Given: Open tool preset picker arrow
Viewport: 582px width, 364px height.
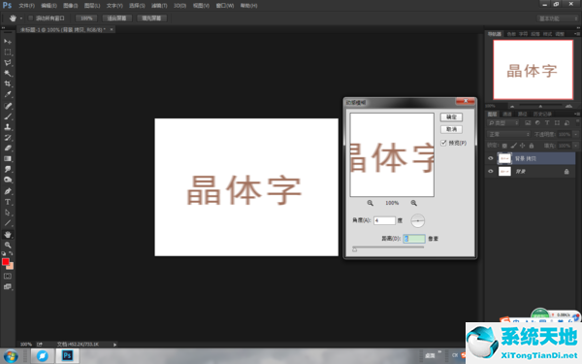Looking at the screenshot, I should click(x=21, y=18).
